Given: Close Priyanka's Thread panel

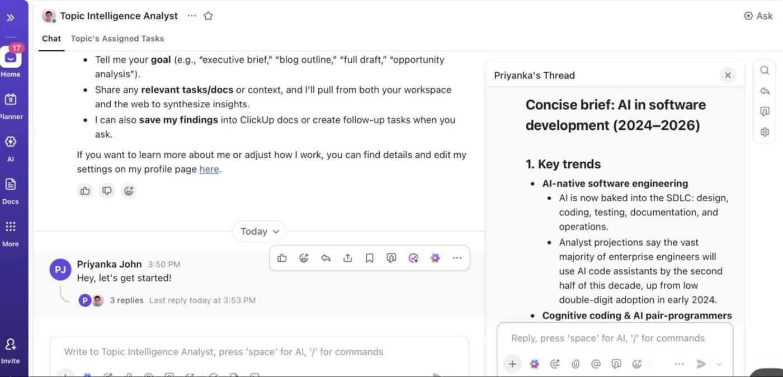Looking at the screenshot, I should (x=728, y=76).
